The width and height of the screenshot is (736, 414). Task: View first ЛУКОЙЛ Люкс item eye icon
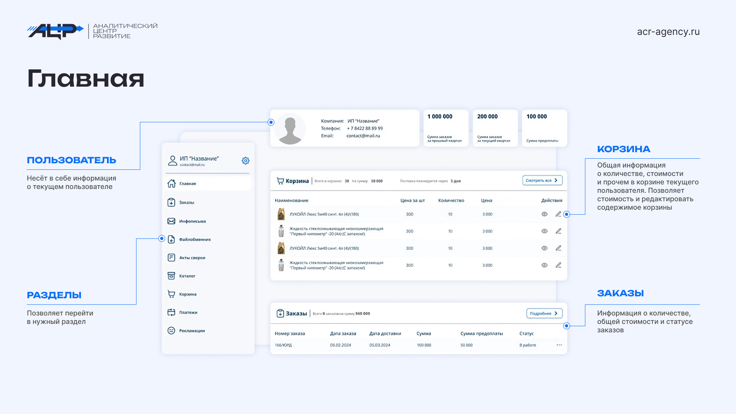(544, 214)
